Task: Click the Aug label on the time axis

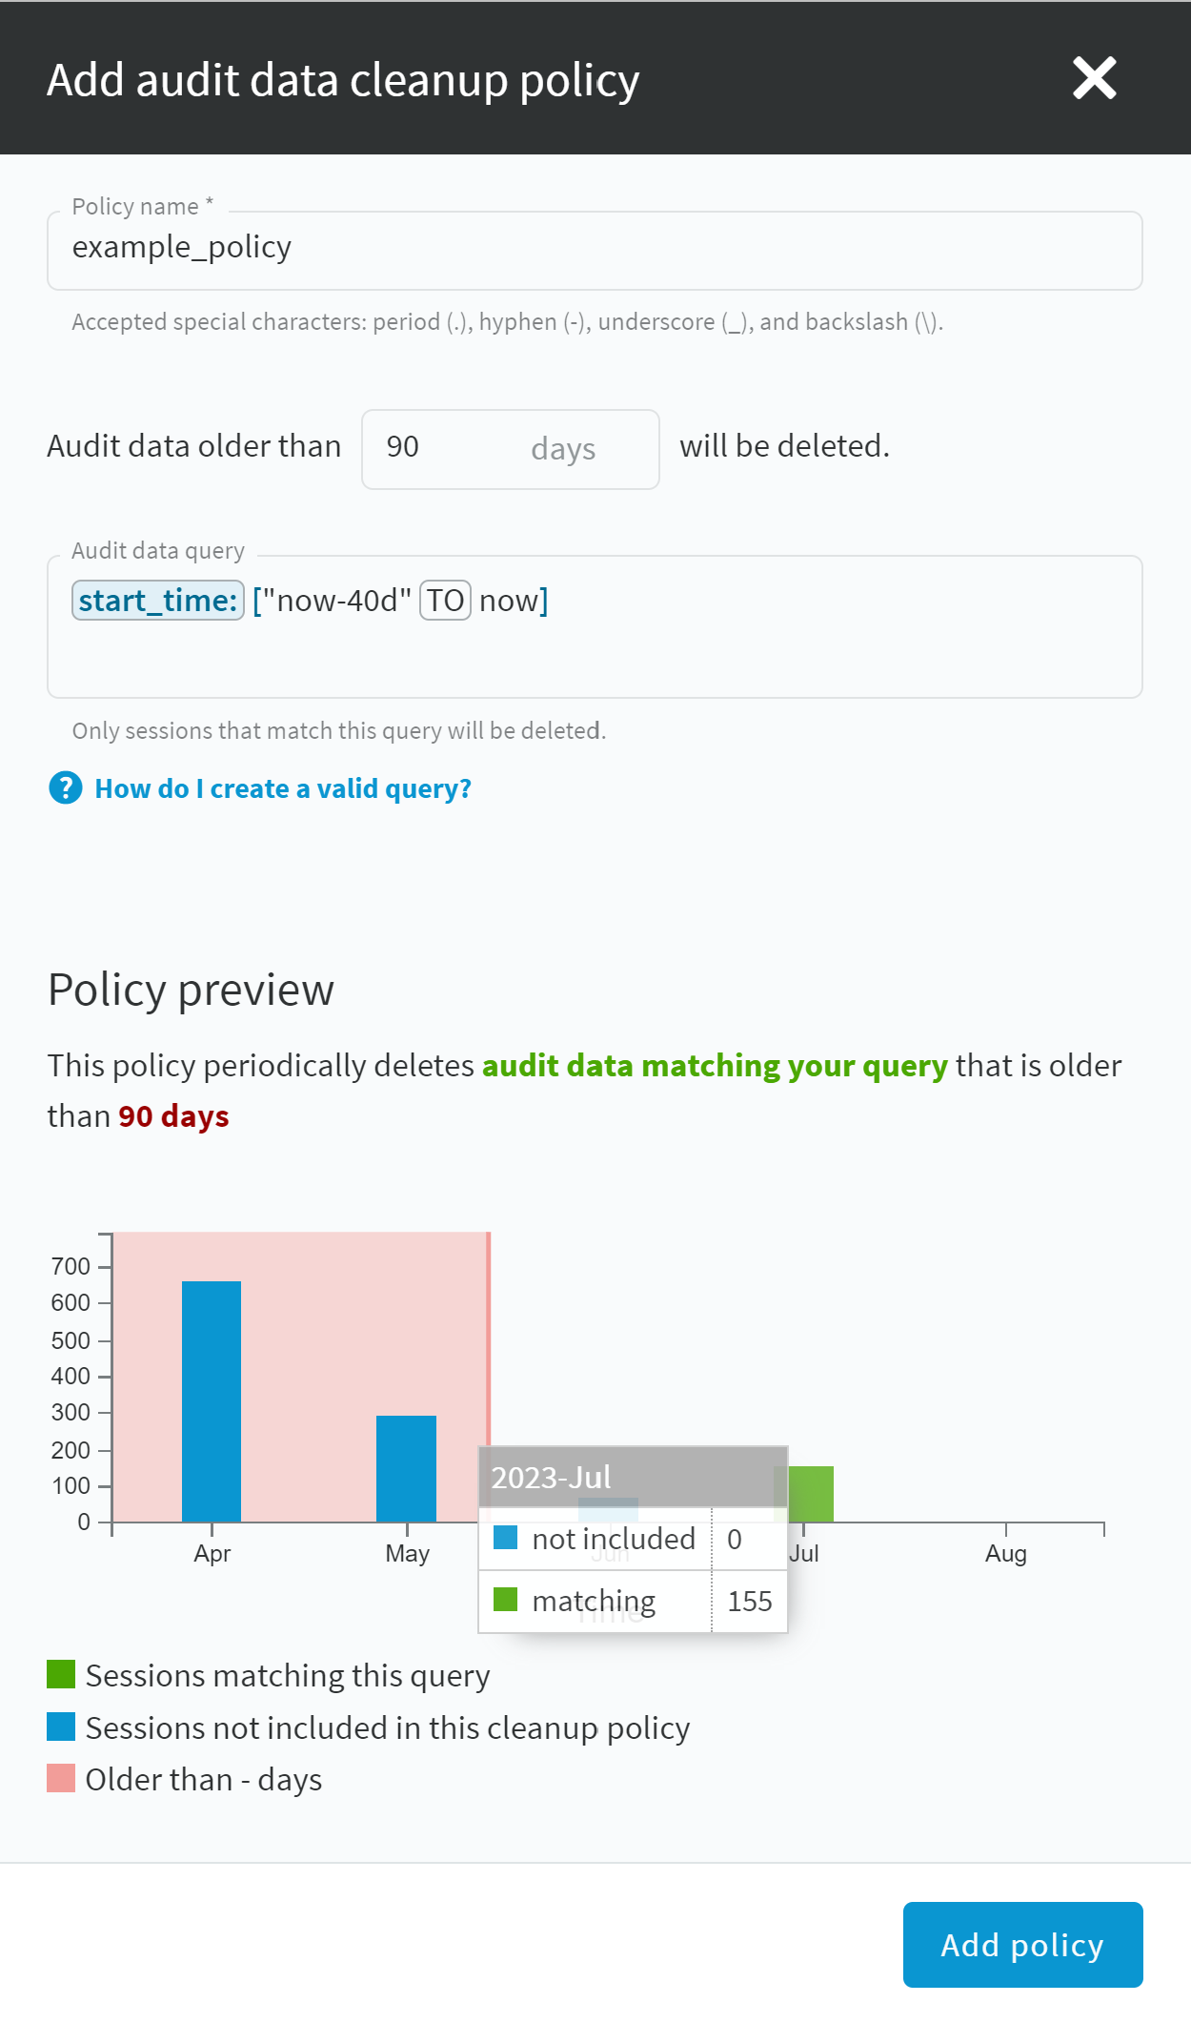Action: click(x=1006, y=1553)
